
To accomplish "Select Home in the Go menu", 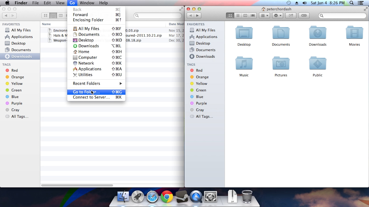I will tap(96, 52).
